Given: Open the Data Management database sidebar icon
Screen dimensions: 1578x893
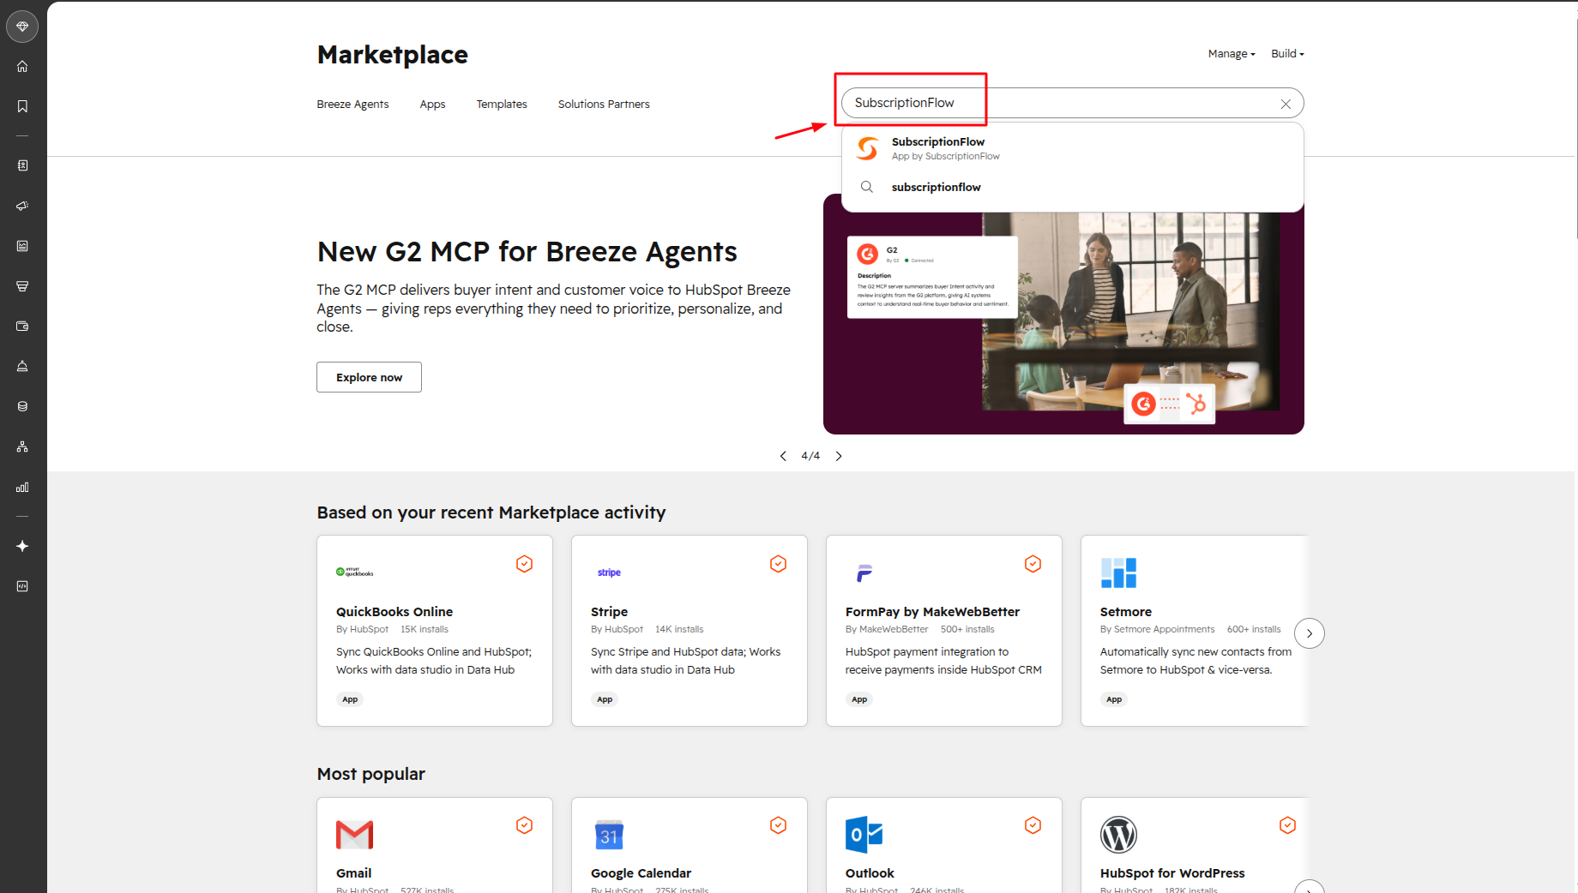Looking at the screenshot, I should coord(22,406).
